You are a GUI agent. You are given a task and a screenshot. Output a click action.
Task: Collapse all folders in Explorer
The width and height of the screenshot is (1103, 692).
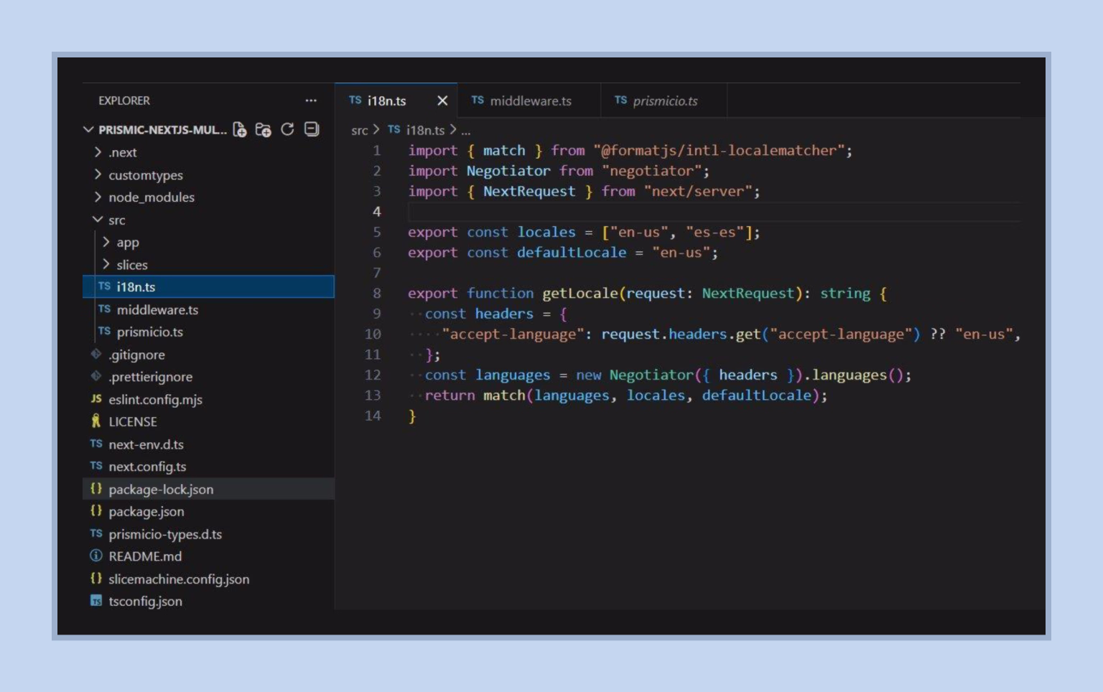(x=310, y=129)
